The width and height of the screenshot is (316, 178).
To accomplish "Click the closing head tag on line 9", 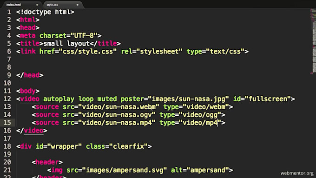I will [x=30, y=75].
